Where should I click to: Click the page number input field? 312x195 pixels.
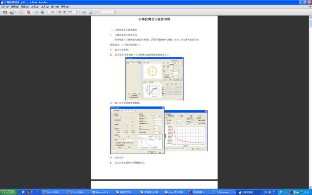tap(48, 12)
